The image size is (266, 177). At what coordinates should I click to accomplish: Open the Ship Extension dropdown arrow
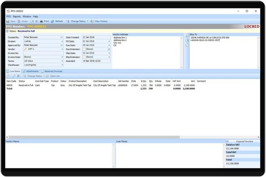[109, 57]
